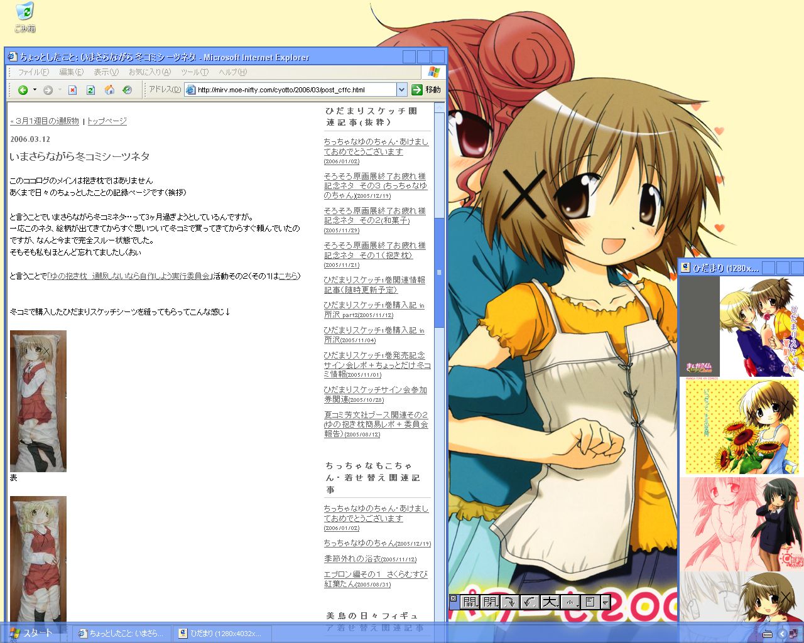The height and width of the screenshot is (643, 804).
Task: Open the History icon in the IE toolbar
Action: [128, 90]
